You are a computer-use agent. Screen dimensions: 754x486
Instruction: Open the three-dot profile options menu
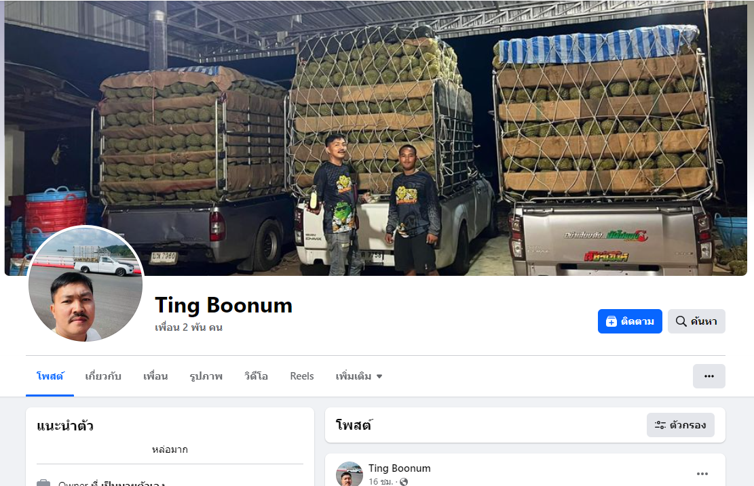(709, 376)
